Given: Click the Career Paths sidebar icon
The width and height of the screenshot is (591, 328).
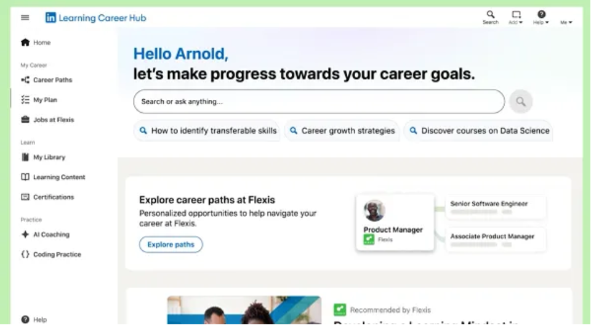Looking at the screenshot, I should pyautogui.click(x=25, y=80).
